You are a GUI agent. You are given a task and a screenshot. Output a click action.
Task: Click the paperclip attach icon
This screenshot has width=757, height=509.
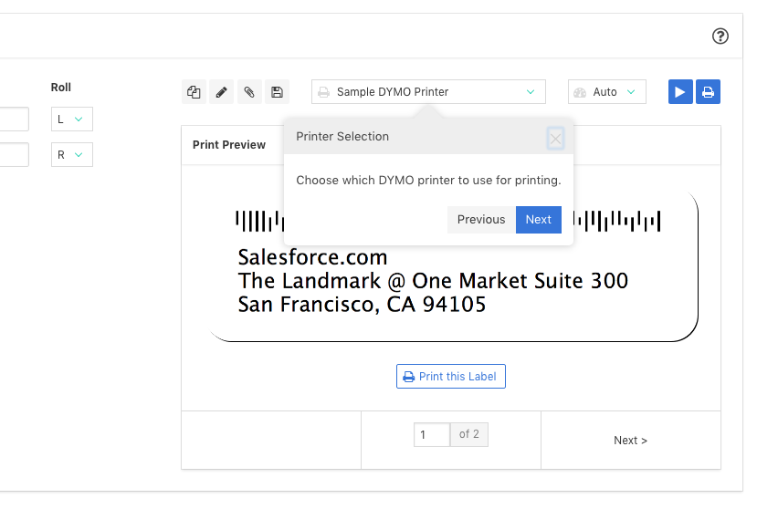[248, 92]
